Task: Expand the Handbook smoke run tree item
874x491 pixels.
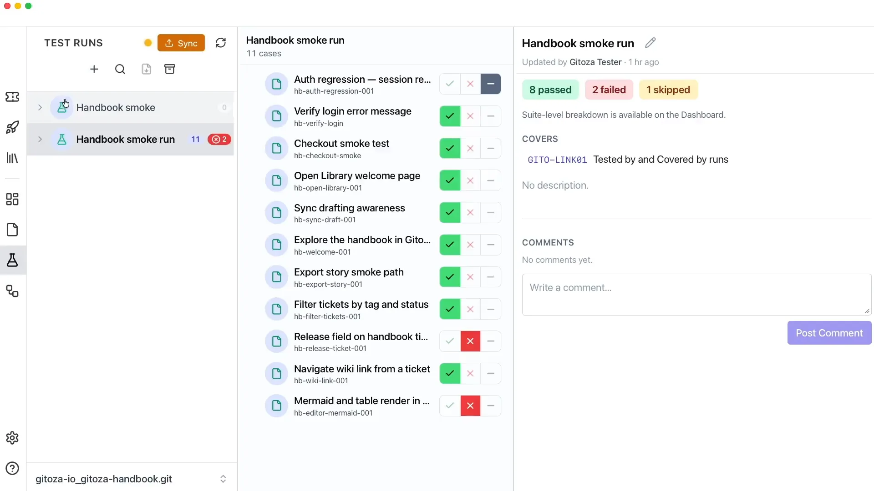Action: click(x=40, y=140)
